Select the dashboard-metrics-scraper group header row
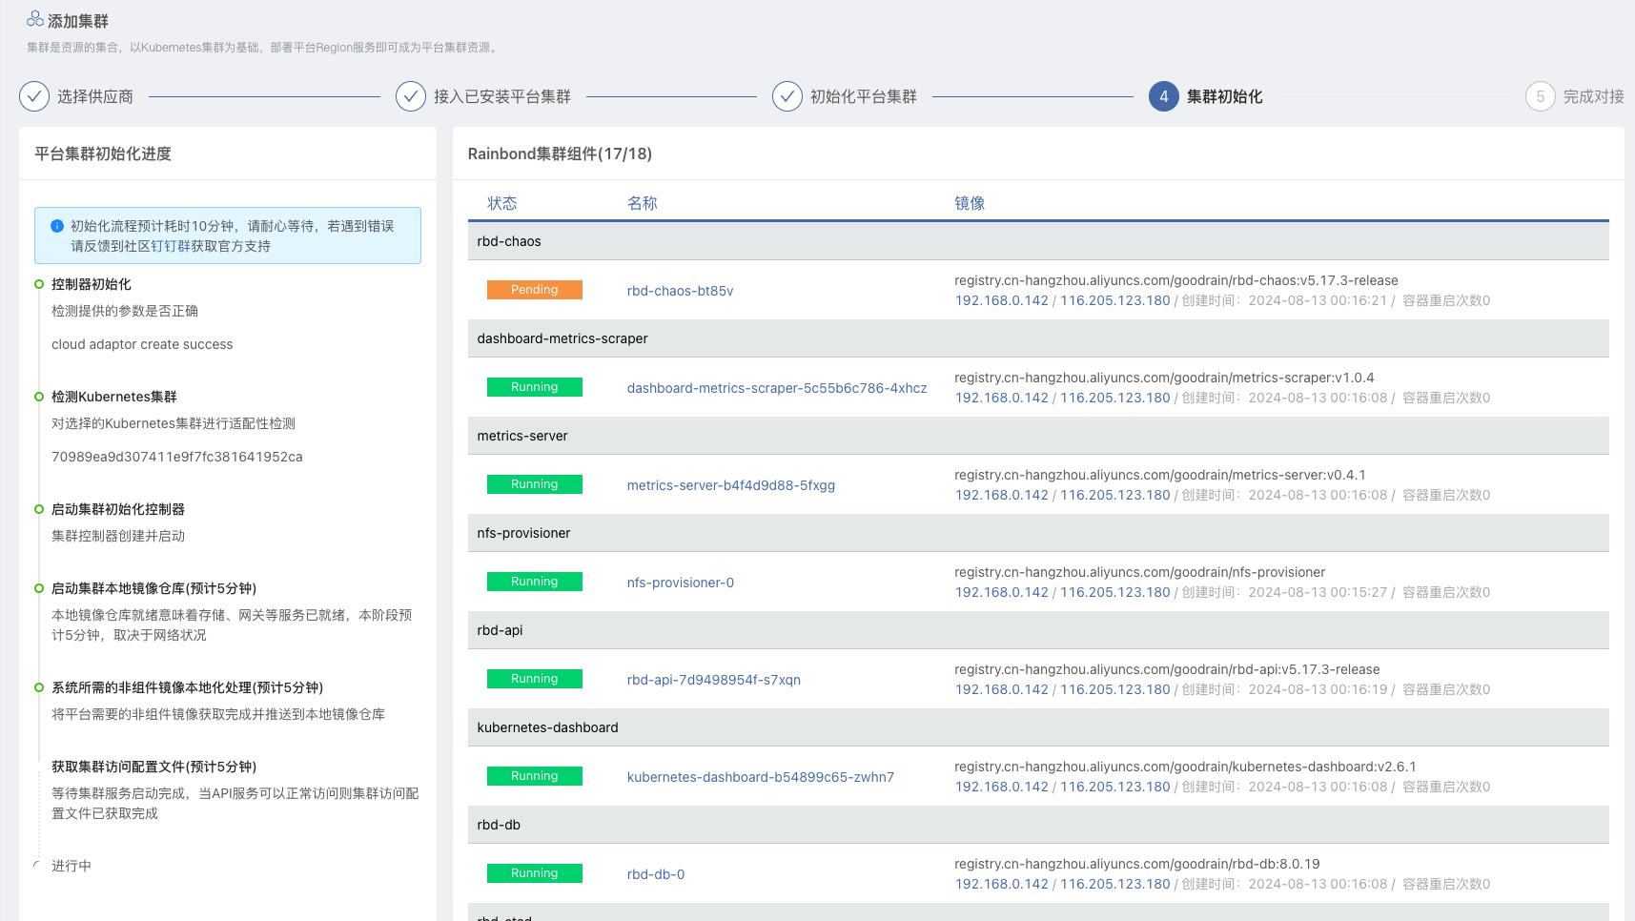Viewport: 1635px width, 921px height. [x=1038, y=338]
